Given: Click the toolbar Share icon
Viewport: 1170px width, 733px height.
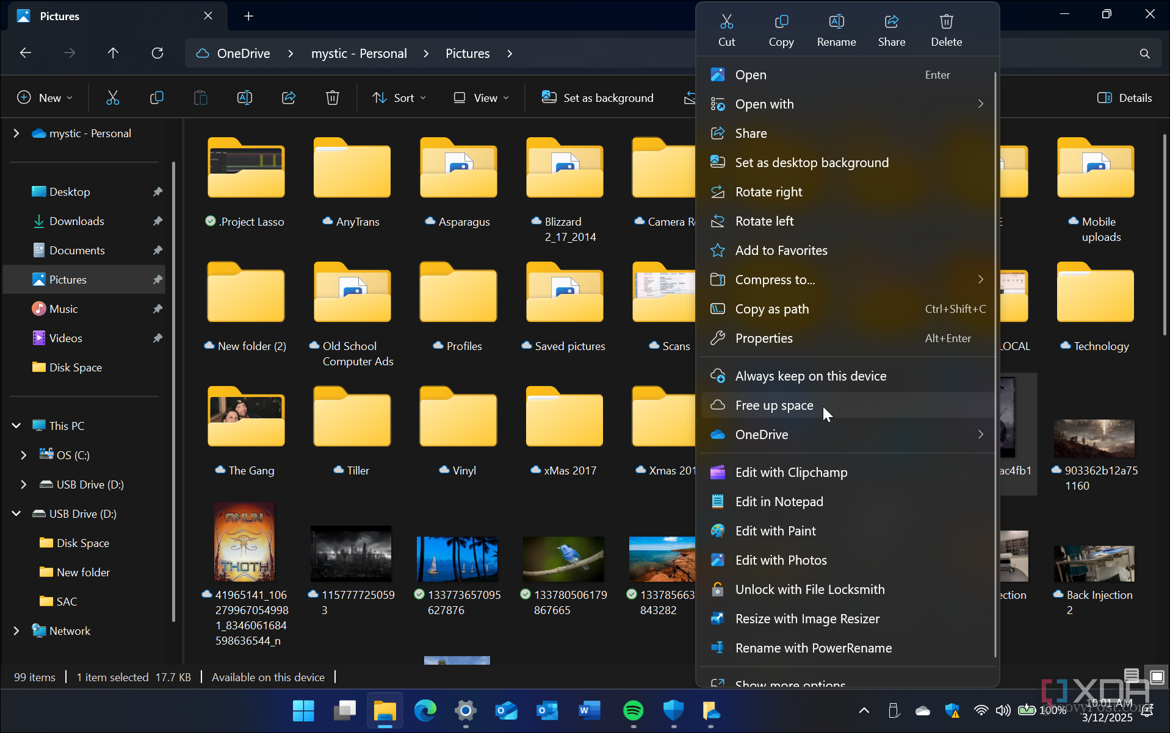Looking at the screenshot, I should [289, 98].
